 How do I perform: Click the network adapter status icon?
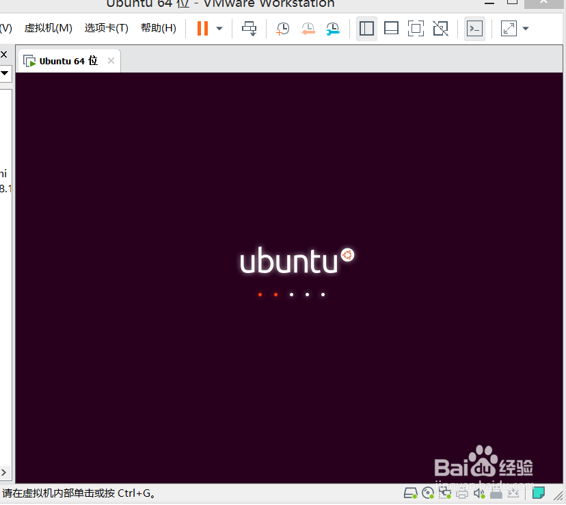pos(445,493)
